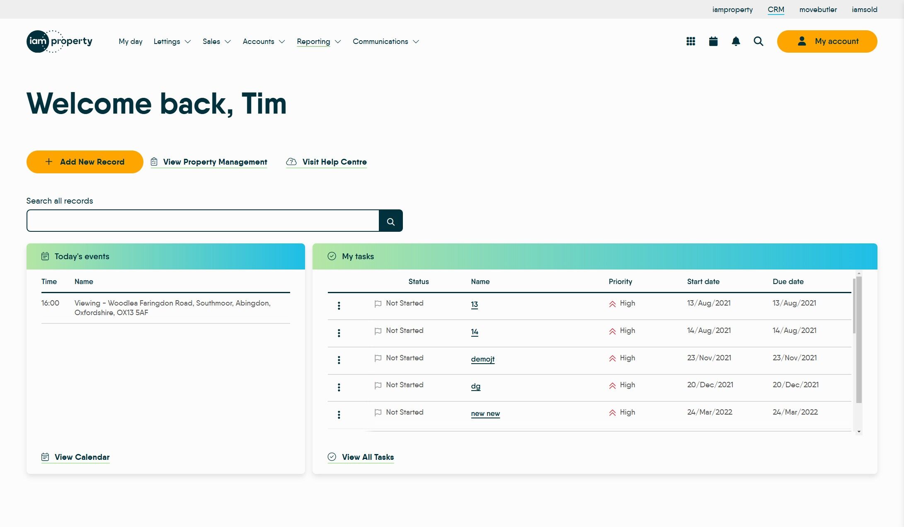The image size is (904, 527).
Task: Click status flag for task 14
Action: (x=378, y=331)
